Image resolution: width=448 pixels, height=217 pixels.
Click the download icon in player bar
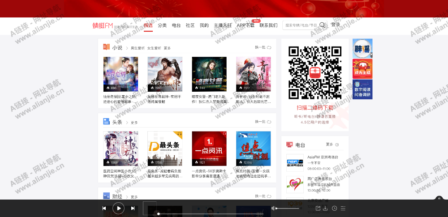(325, 208)
